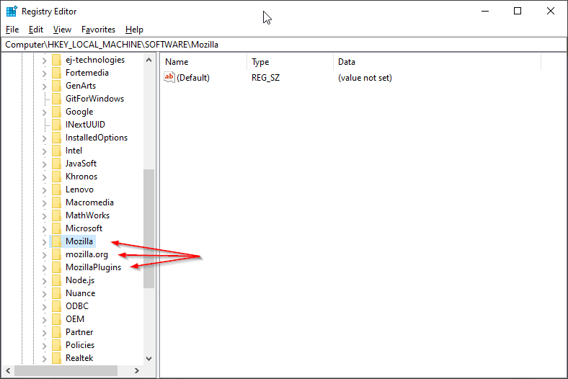Expand the ej-technologies key
The image size is (568, 379).
[44, 61]
